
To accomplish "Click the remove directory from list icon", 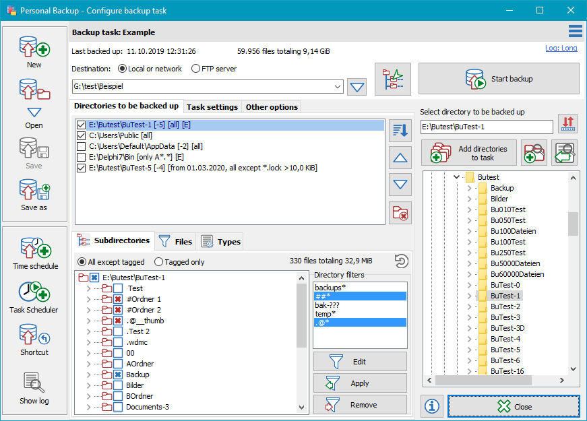I will pos(400,213).
